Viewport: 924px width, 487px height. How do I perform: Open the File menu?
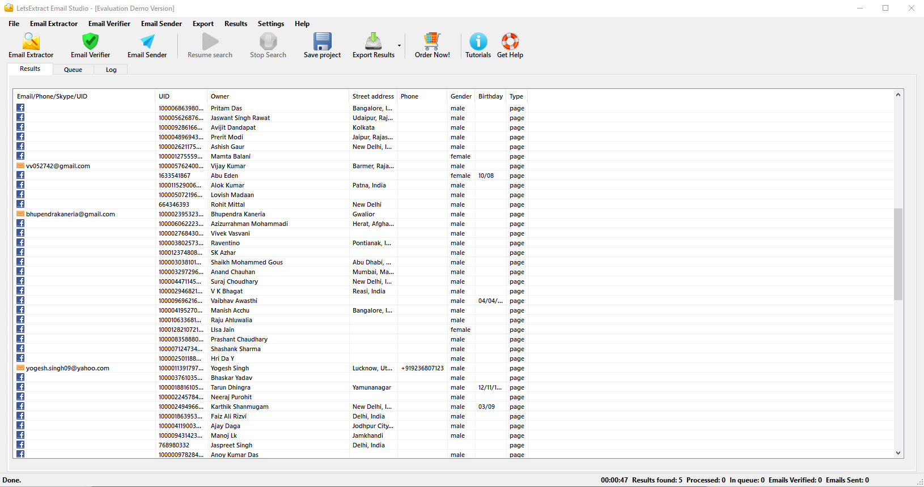point(14,24)
